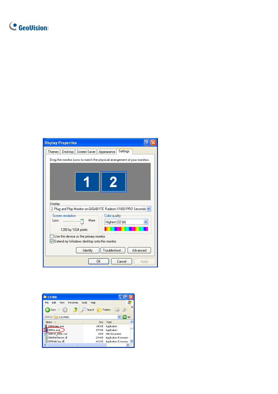Screen dimensions: 278x394
Task: Open the Favorites menu in GV800
Action: pos(73,303)
